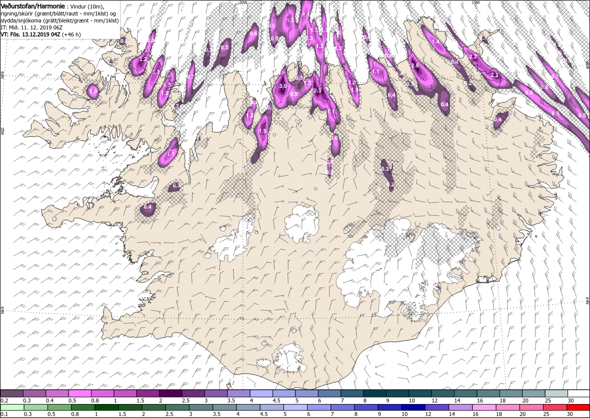Click the '(+46 h)' forecast offset text
Viewport: 590px width, 418px height.
coord(72,34)
